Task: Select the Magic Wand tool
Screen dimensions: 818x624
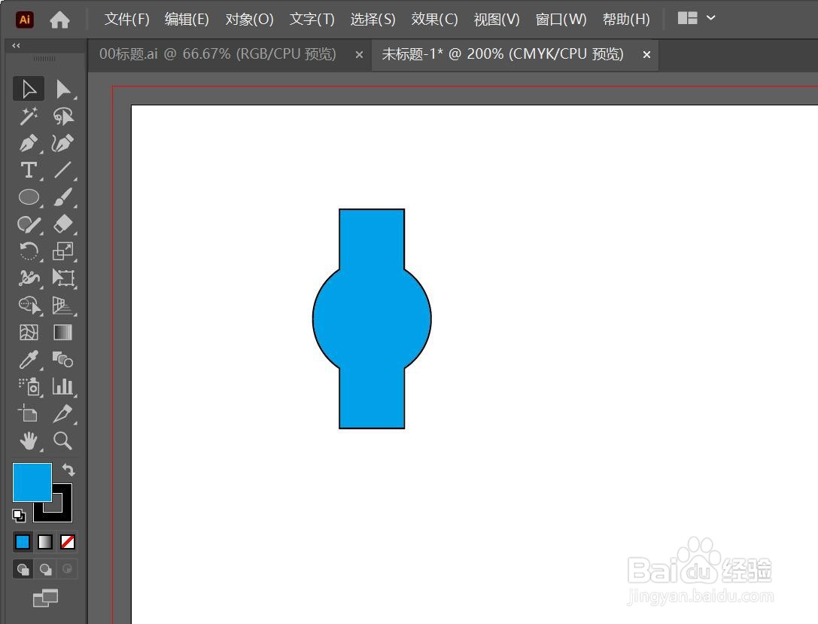Action: [29, 117]
